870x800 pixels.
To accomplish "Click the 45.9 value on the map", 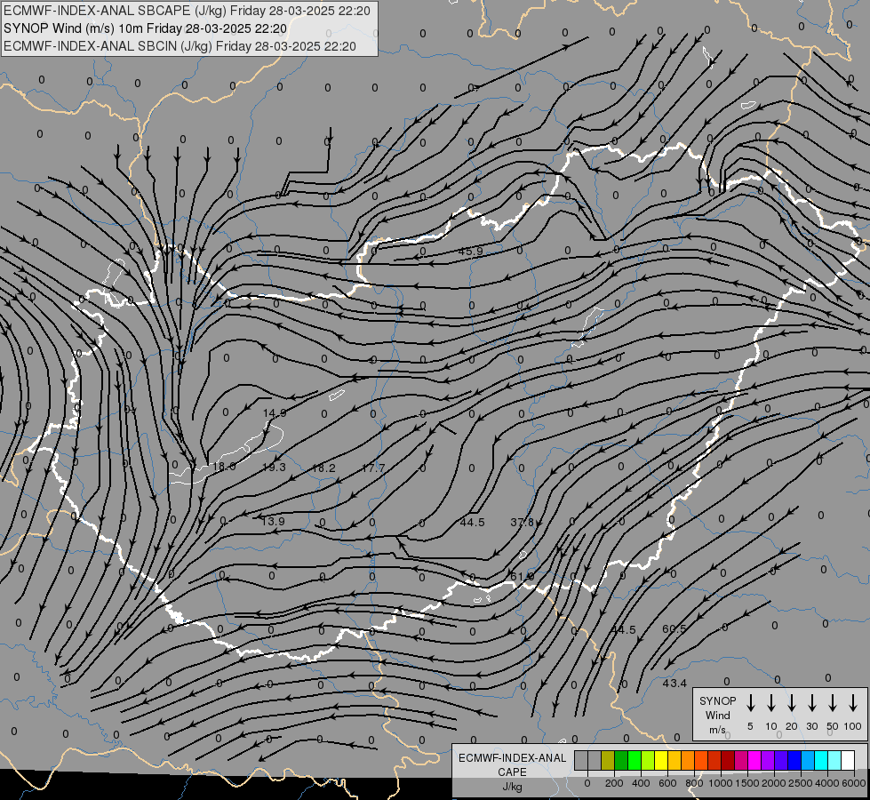I will [x=470, y=251].
